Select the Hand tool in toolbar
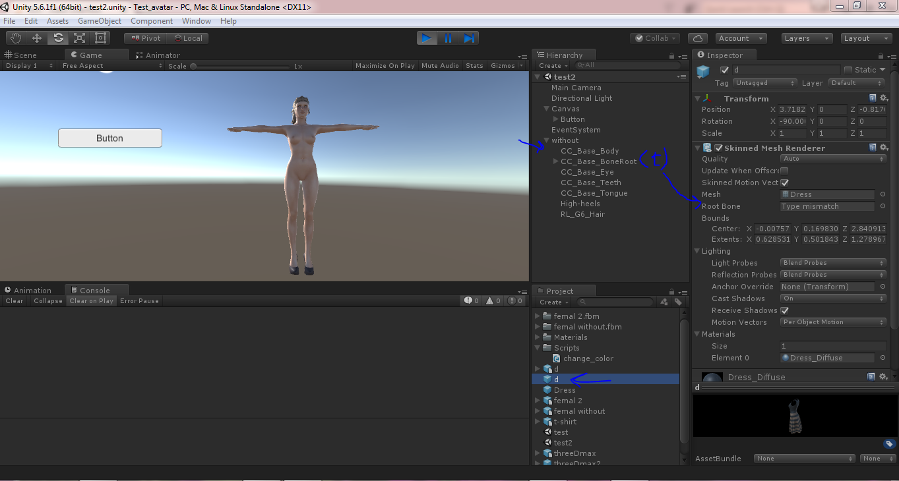 tap(16, 38)
